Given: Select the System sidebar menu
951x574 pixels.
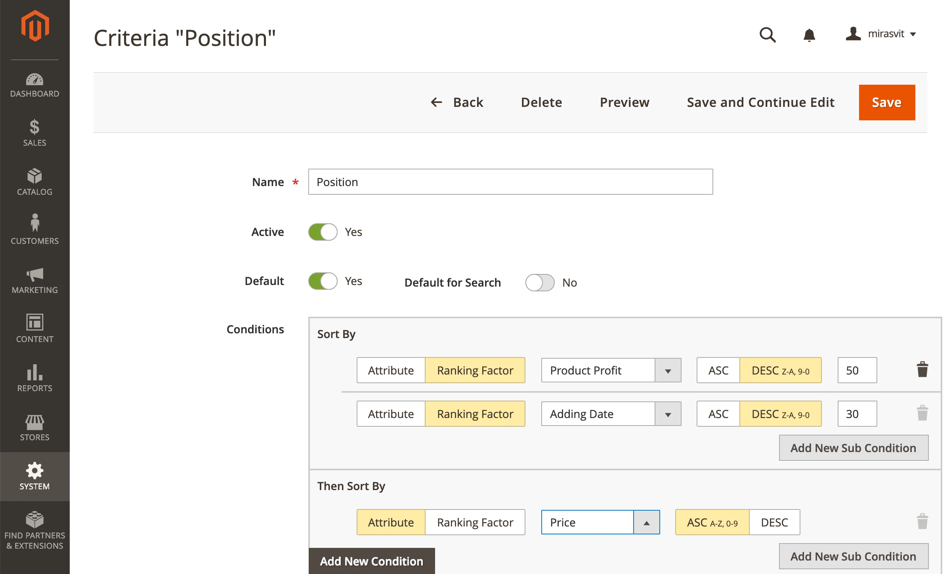Looking at the screenshot, I should 35,477.
